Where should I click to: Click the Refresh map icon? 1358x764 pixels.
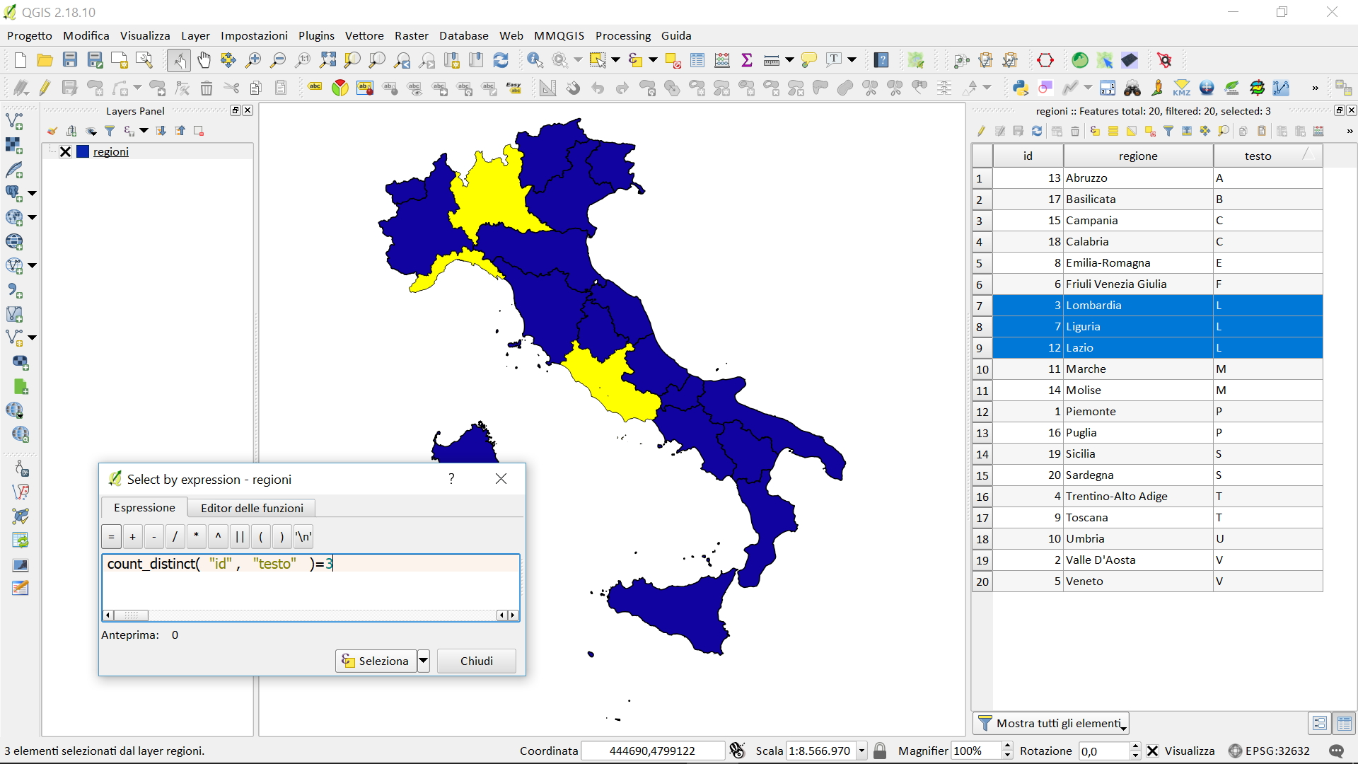(x=501, y=61)
